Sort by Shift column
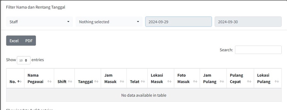Image resolution: width=287 pixels, height=110 pixels. click(x=65, y=78)
